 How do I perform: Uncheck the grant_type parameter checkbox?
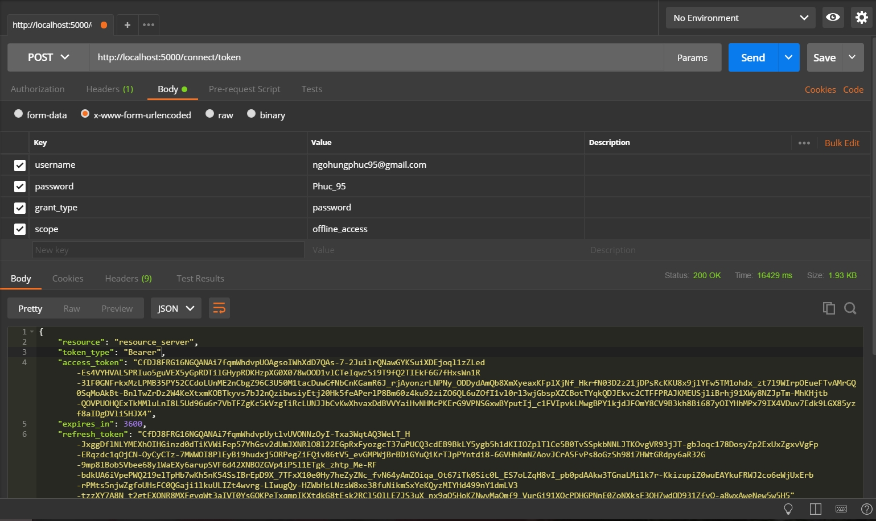click(20, 208)
